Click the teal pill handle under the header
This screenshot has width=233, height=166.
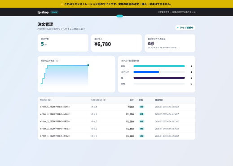(120, 16)
